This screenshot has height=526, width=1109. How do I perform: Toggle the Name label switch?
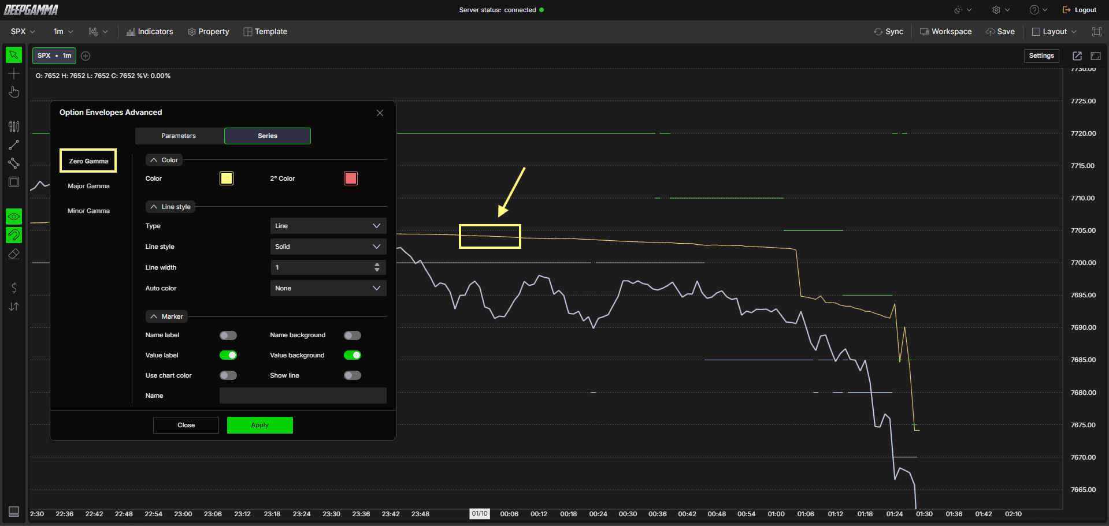pos(228,335)
